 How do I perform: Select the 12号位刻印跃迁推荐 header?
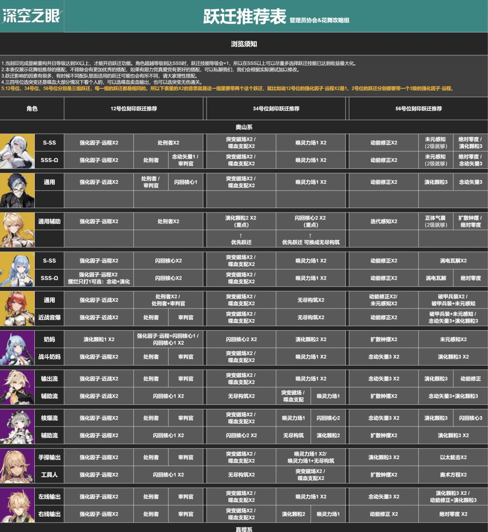(x=134, y=109)
